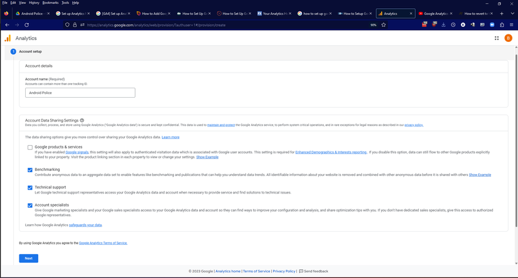
Task: Click the blue Zoom extension icon
Action: pyautogui.click(x=492, y=24)
